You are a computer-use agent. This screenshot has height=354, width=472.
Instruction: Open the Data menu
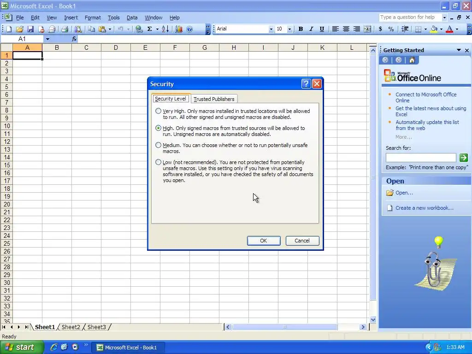(132, 18)
